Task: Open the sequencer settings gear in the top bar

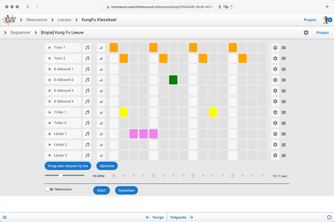Action: click(306, 33)
